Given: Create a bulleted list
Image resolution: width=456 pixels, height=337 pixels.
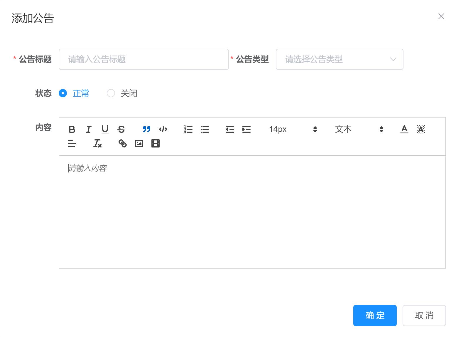Looking at the screenshot, I should (x=205, y=129).
